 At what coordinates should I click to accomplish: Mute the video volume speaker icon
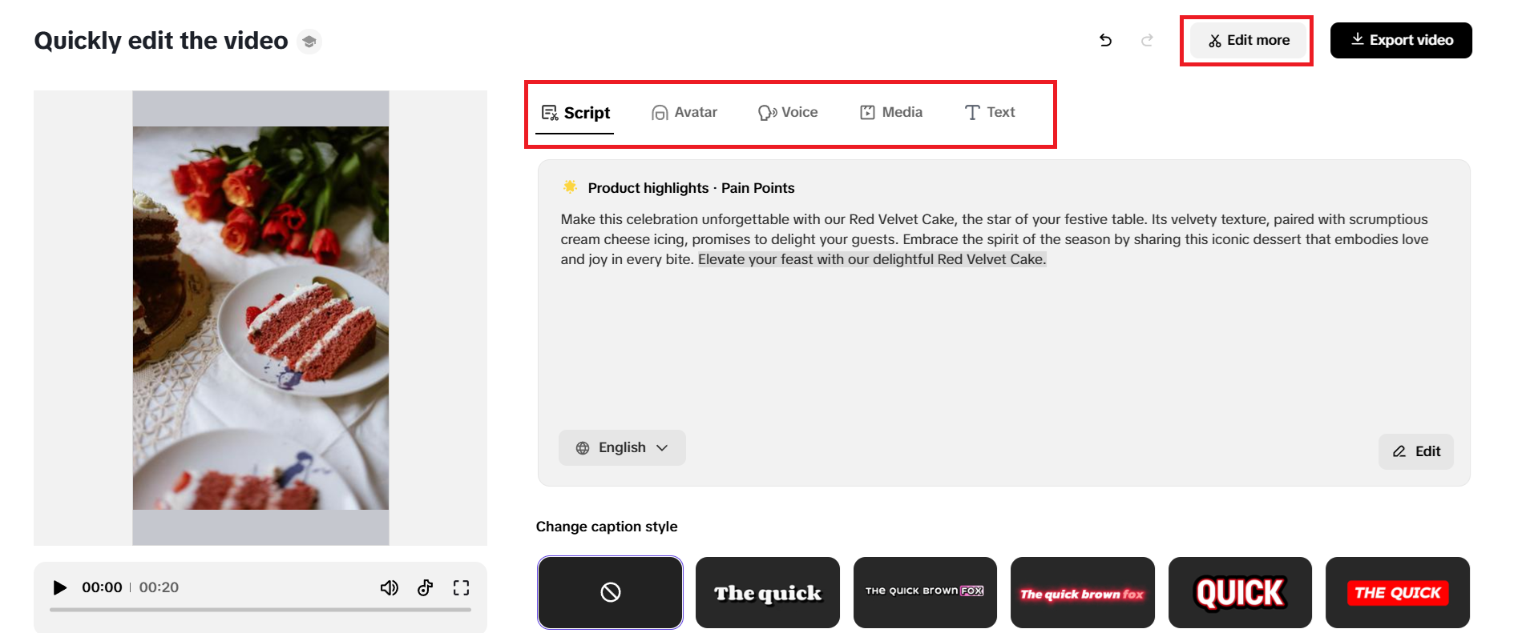[389, 588]
